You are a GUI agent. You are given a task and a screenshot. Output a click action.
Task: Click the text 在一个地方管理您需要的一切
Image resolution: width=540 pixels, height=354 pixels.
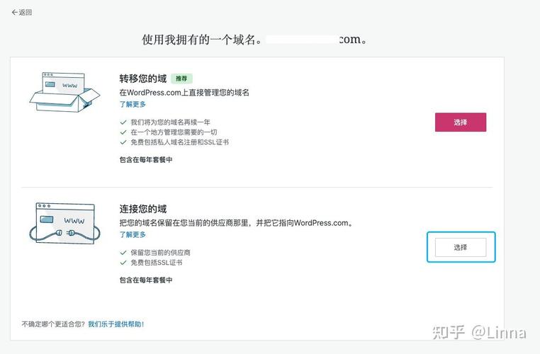pyautogui.click(x=174, y=132)
